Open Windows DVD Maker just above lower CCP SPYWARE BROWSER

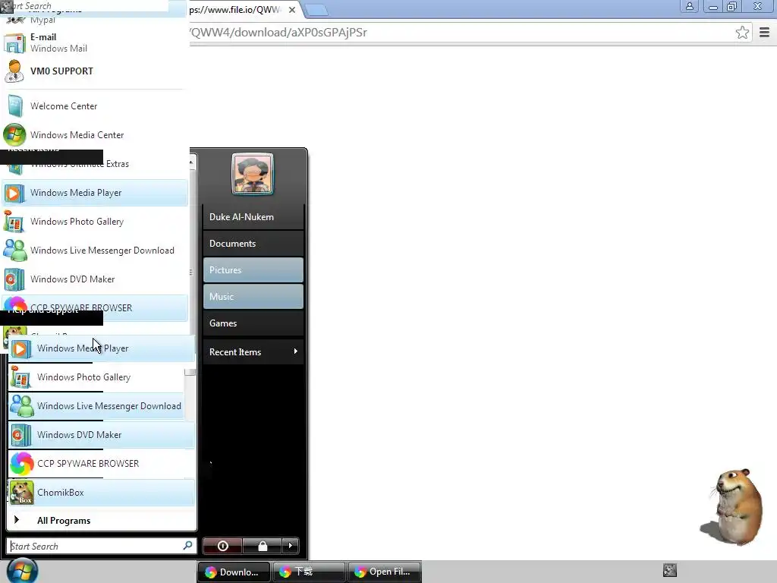[x=102, y=435]
